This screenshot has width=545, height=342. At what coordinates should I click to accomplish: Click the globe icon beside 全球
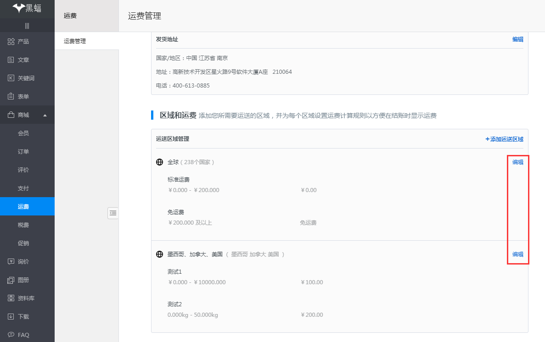[159, 162]
